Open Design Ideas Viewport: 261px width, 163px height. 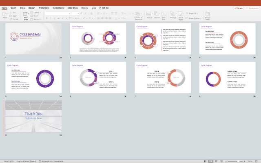pyautogui.click(x=208, y=15)
